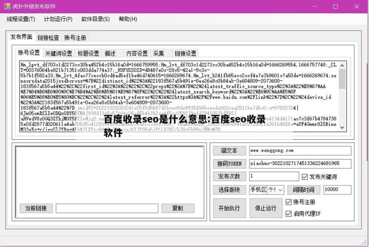Screen dimensions: 369x247
Task: Expand the 手机区 section dropdown
Action: click(x=280, y=190)
